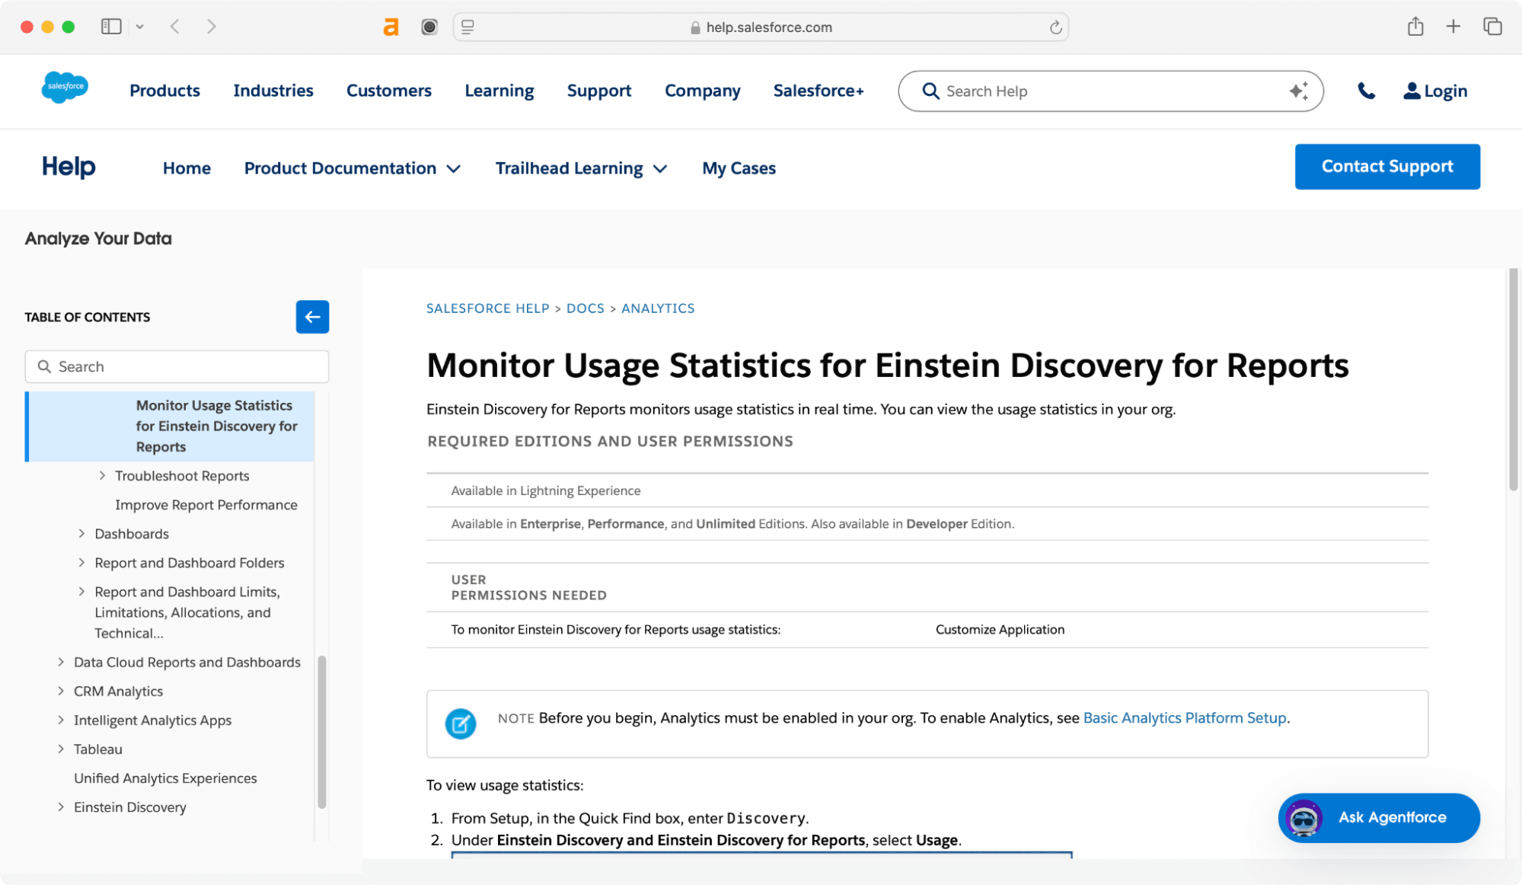1522x885 pixels.
Task: Open the Product Documentation dropdown
Action: pos(353,168)
